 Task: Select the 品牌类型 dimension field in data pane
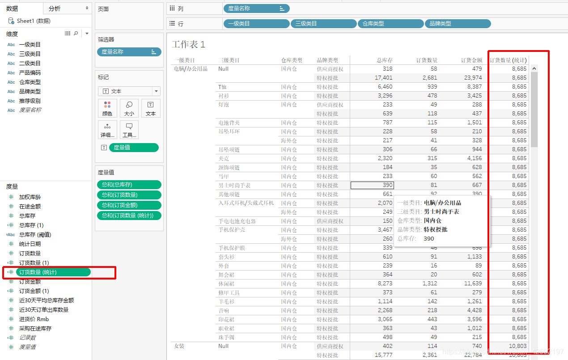point(30,92)
